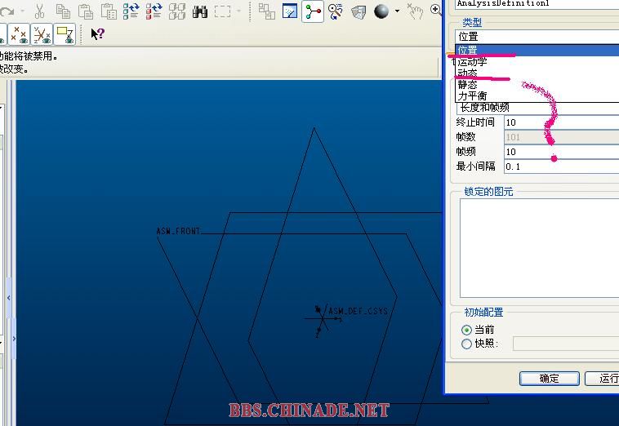Screen dimensions: 619x426
Task: Click the 快照 snapshot selection field
Action: pos(566,344)
